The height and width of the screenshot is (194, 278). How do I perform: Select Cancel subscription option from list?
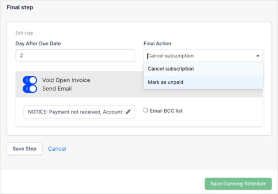pyautogui.click(x=203, y=69)
